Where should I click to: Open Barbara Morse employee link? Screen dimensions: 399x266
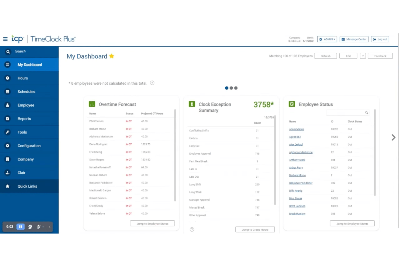(297, 175)
